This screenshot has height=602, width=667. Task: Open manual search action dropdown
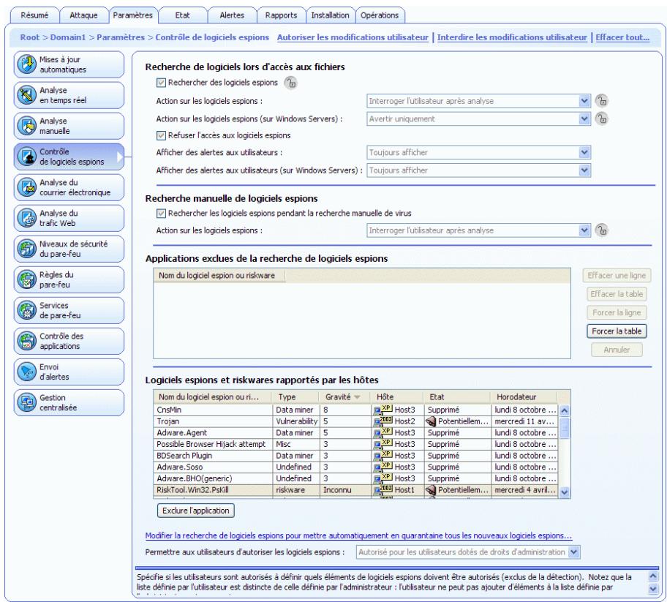click(x=478, y=230)
